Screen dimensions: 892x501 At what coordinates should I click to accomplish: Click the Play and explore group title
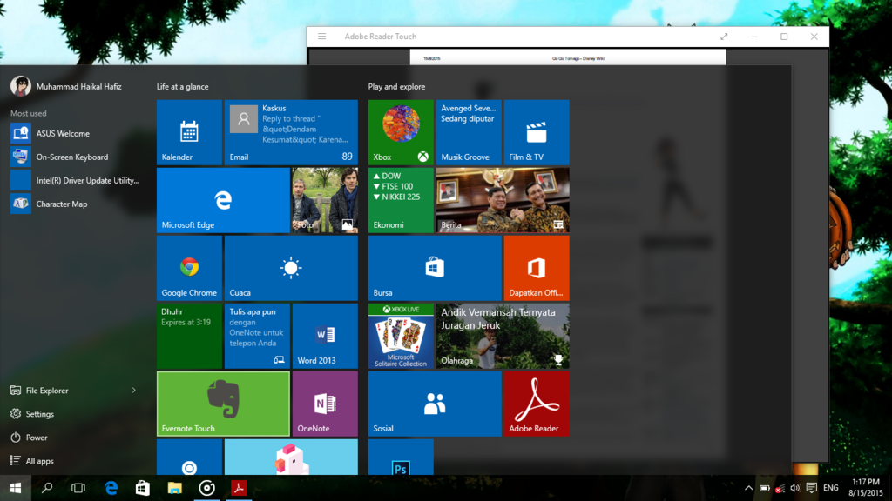[396, 87]
